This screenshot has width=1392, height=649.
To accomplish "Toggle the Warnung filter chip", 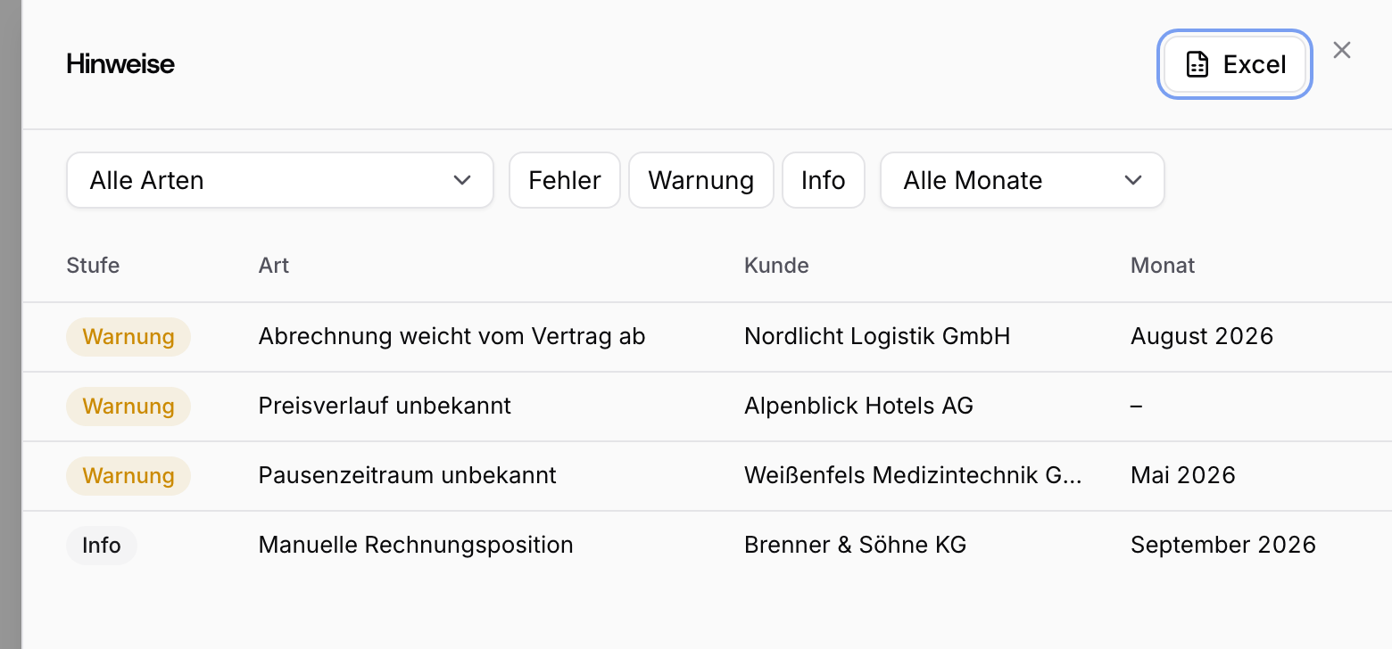I will click(x=701, y=180).
